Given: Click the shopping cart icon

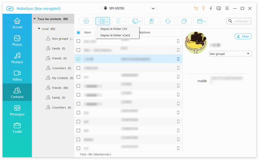Looking at the screenshot, I should click(196, 8).
